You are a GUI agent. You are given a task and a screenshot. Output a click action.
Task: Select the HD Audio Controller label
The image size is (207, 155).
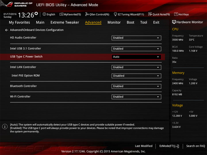[23, 38]
